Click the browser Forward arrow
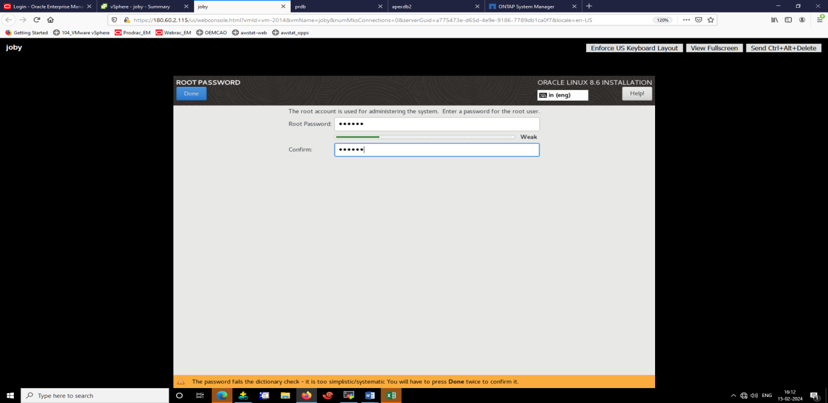Image resolution: width=828 pixels, height=403 pixels. (x=23, y=20)
